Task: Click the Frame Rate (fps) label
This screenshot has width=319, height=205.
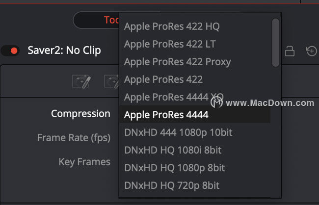Action: click(74, 138)
